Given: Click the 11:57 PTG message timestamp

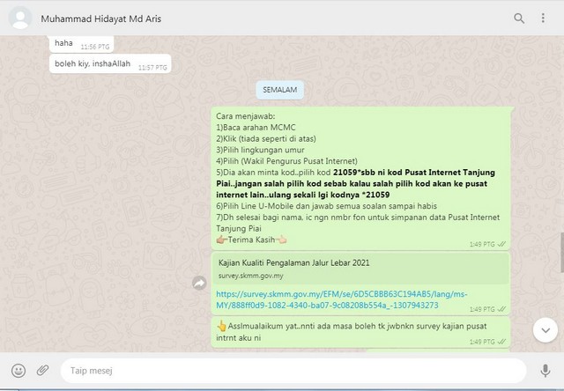Looking at the screenshot, I should [x=151, y=68].
